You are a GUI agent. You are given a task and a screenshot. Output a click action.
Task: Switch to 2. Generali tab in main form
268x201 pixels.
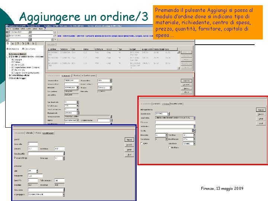click(66, 76)
